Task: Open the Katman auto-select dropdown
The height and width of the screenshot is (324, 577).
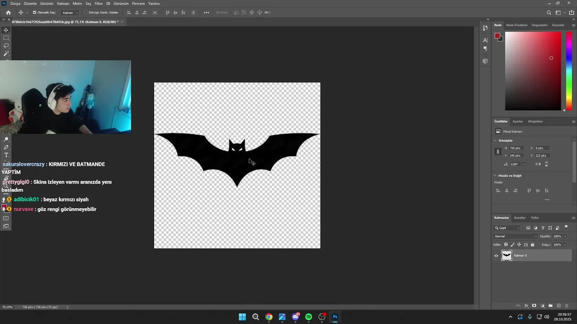Action: tap(70, 13)
